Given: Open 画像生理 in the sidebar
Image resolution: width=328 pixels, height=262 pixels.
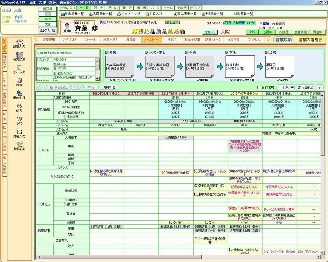Looking at the screenshot, I should coord(19,95).
